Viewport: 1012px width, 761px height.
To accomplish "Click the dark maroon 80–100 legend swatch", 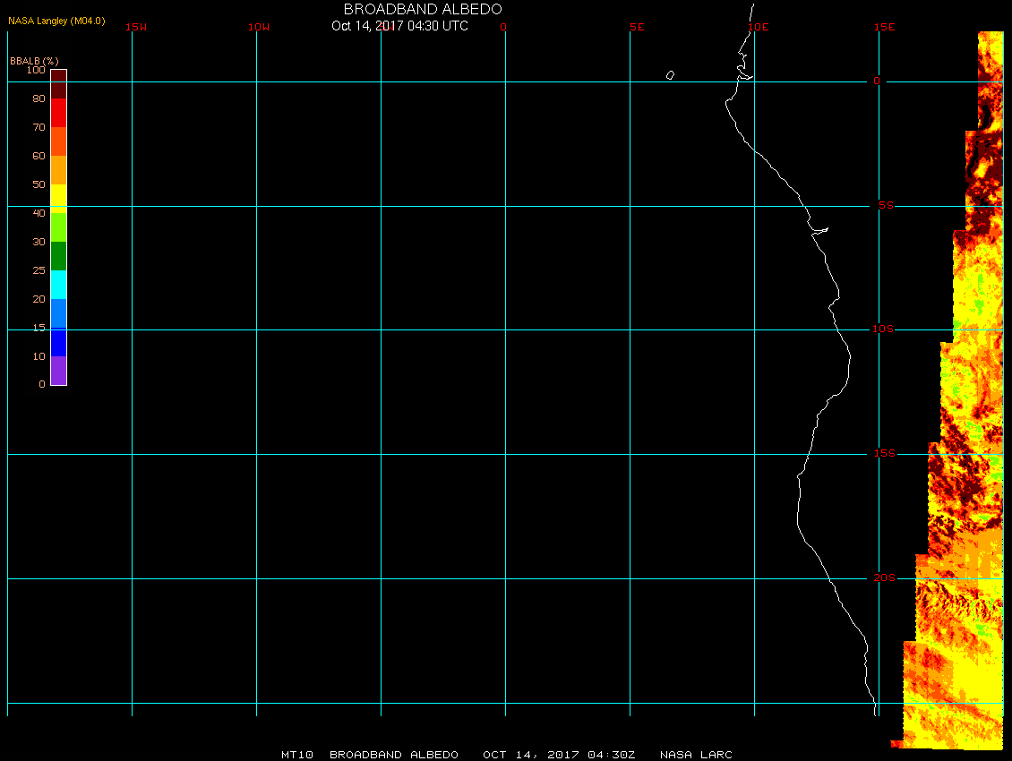I will 59,84.
